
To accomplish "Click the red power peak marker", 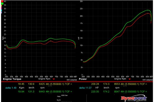I will pyautogui.click(x=148, y=13).
